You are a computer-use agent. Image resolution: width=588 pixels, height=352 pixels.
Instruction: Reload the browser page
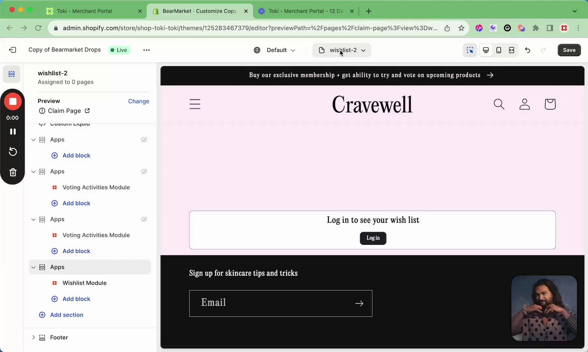click(x=39, y=28)
